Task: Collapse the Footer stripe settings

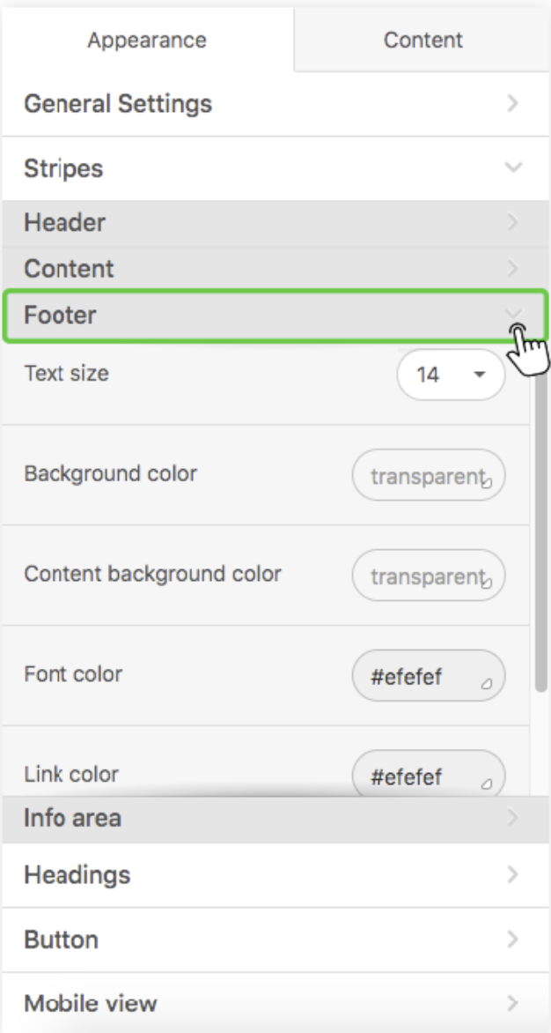Action: 275,315
